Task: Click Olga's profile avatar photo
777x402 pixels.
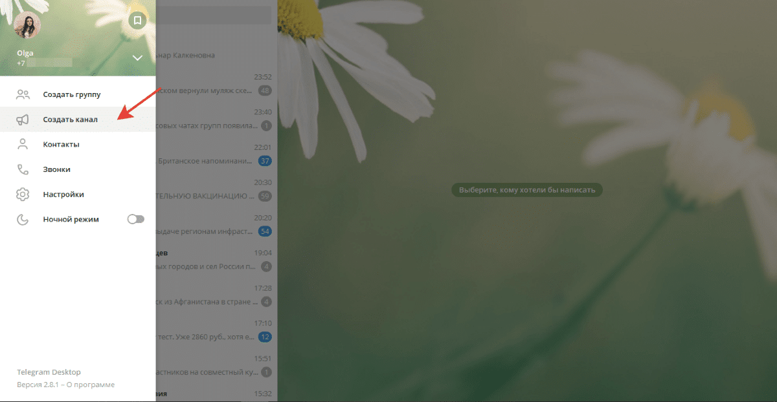Action: coord(27,25)
